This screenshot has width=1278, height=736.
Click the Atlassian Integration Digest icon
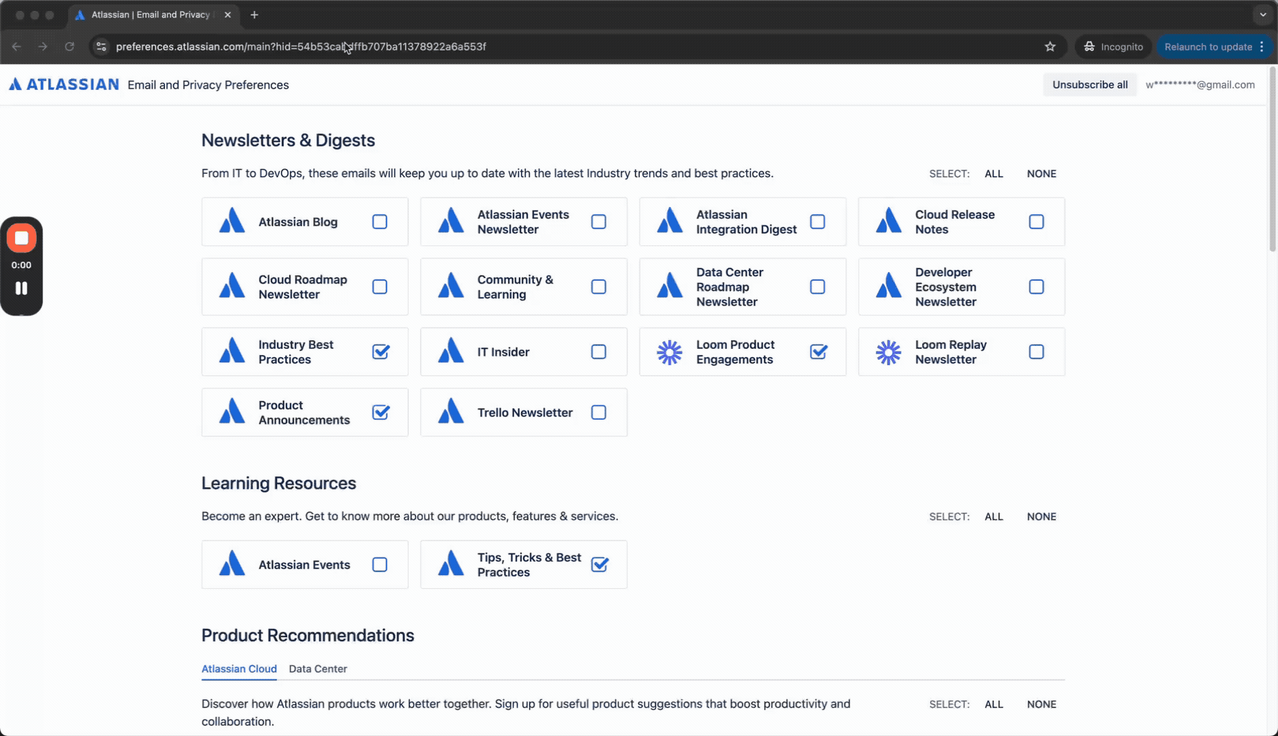(670, 221)
